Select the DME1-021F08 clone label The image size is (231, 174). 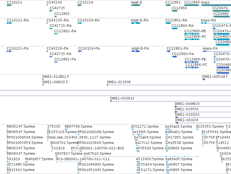pyautogui.click(x=119, y=82)
